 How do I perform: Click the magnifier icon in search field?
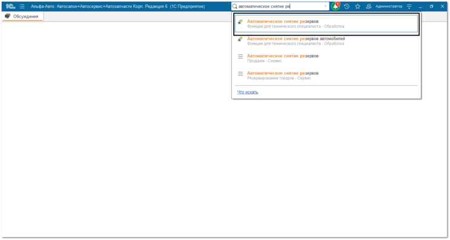pyautogui.click(x=235, y=6)
